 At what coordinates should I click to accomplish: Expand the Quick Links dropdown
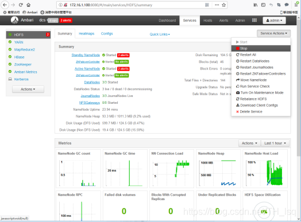tap(160, 34)
